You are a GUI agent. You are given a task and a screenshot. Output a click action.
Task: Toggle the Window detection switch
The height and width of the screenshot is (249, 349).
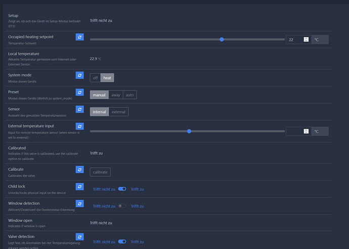(x=122, y=206)
